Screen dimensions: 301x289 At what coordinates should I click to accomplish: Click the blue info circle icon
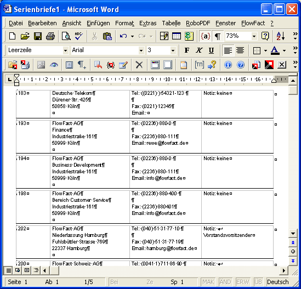coord(228,65)
